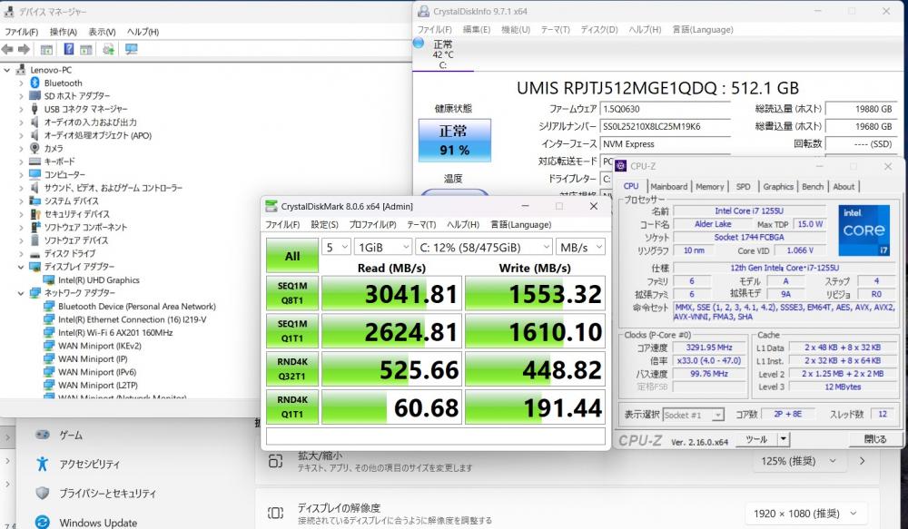Open the 設定(S) menu in CrystalDiskMark

pos(324,224)
